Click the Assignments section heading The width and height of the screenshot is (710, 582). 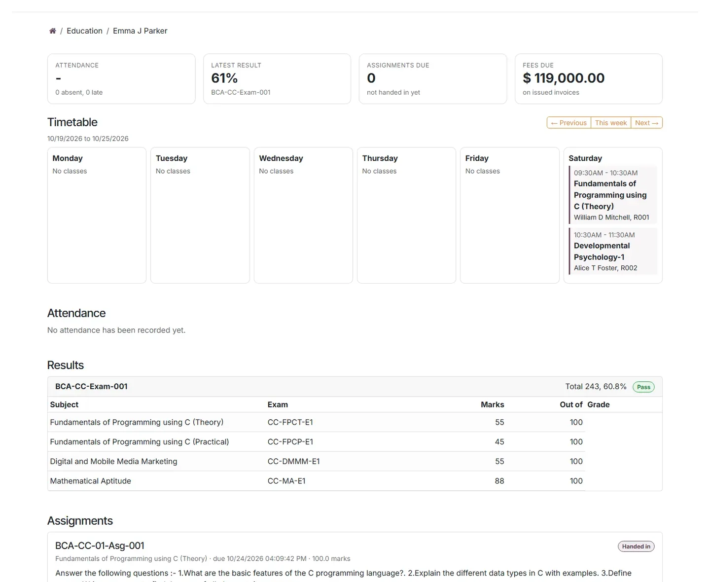[80, 521]
